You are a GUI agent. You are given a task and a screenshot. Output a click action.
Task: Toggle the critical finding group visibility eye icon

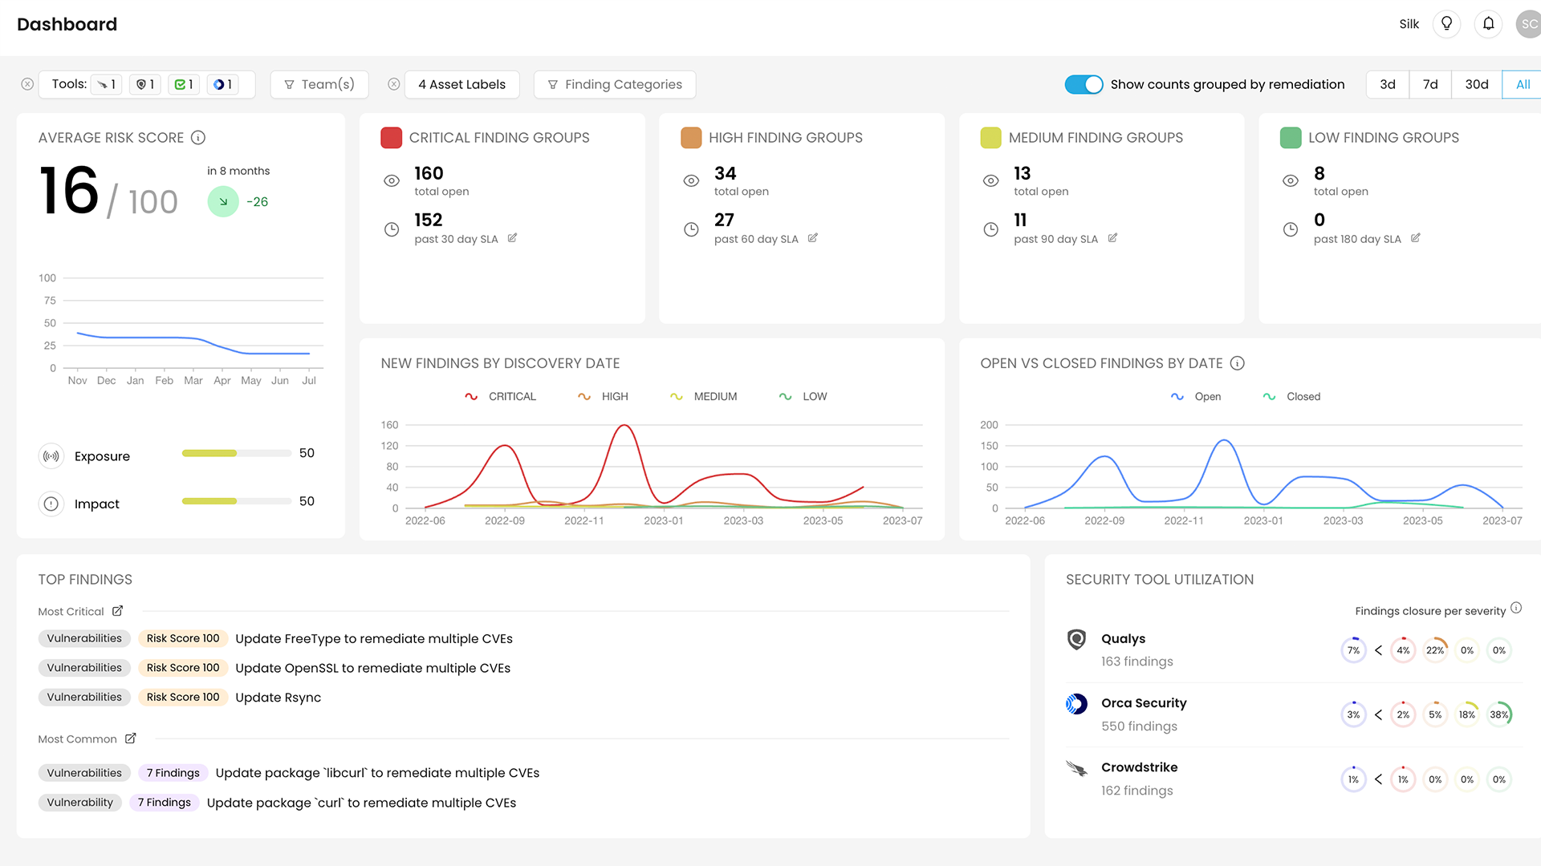click(392, 180)
